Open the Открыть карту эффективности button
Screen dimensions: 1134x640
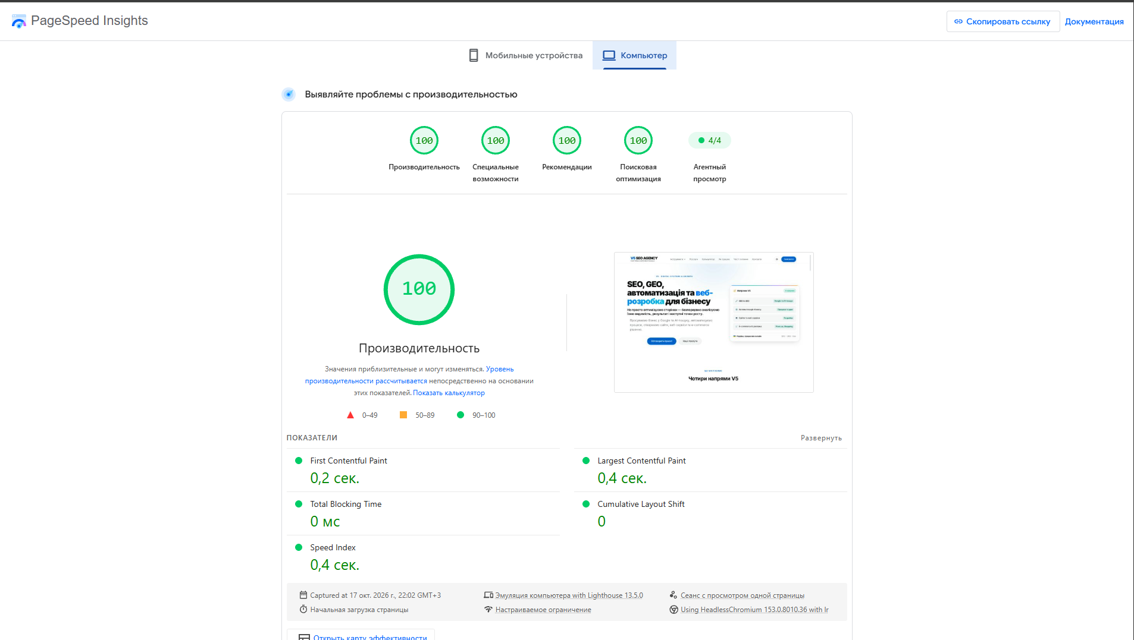click(x=361, y=635)
